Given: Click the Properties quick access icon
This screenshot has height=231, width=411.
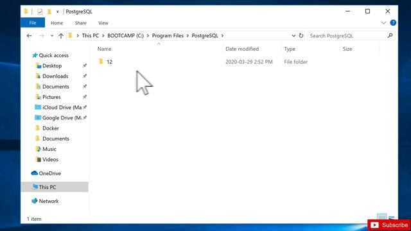Looking at the screenshot, I should pyautogui.click(x=40, y=12).
